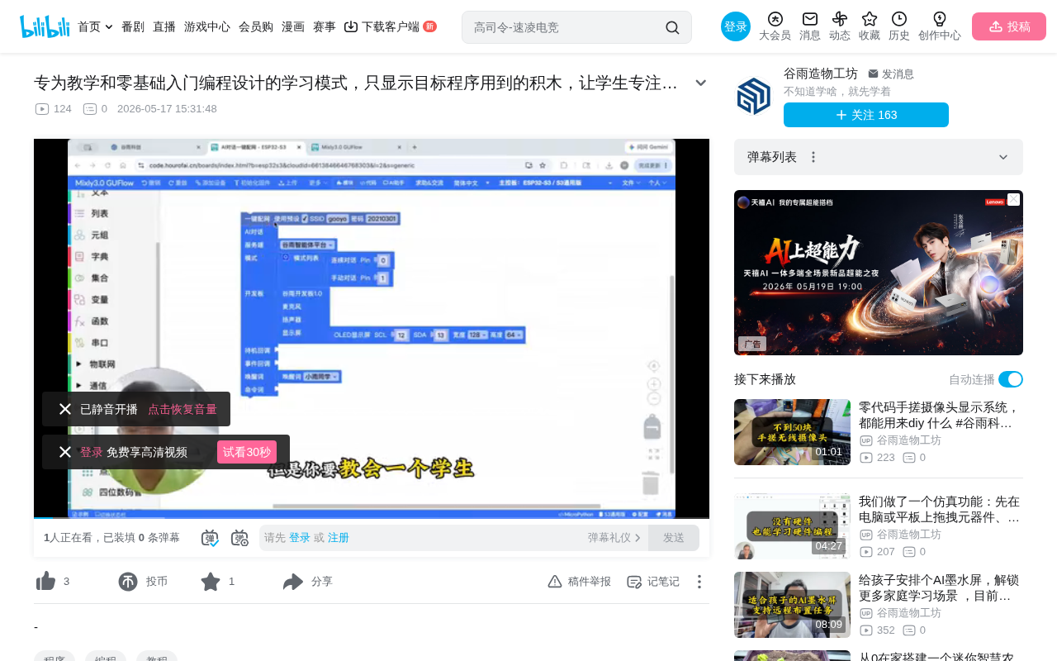1057x661 pixels.
Task: Click the 发送 send danmaku button
Action: click(674, 538)
